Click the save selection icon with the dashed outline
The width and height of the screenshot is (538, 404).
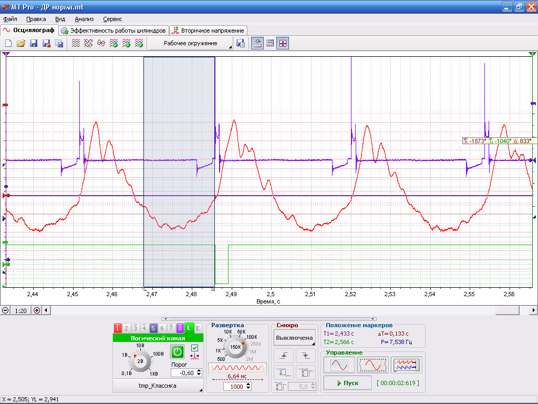pos(59,43)
